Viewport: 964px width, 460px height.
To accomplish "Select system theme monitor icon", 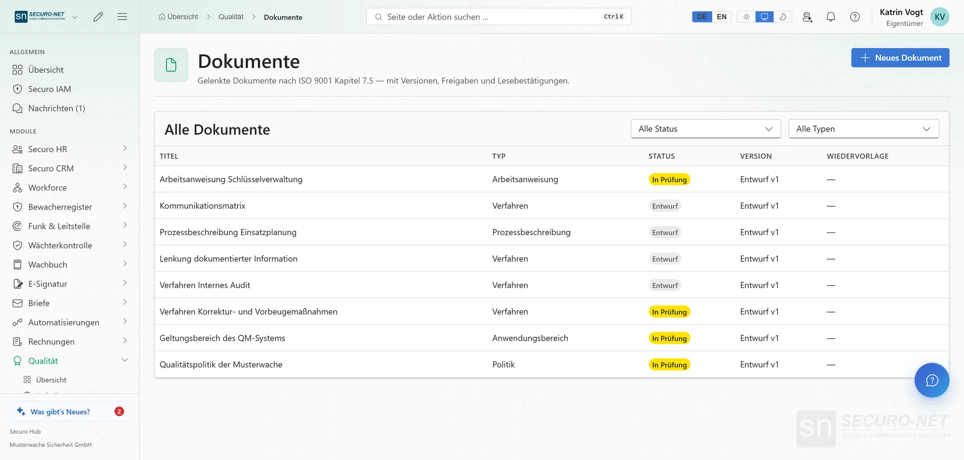I will point(764,17).
